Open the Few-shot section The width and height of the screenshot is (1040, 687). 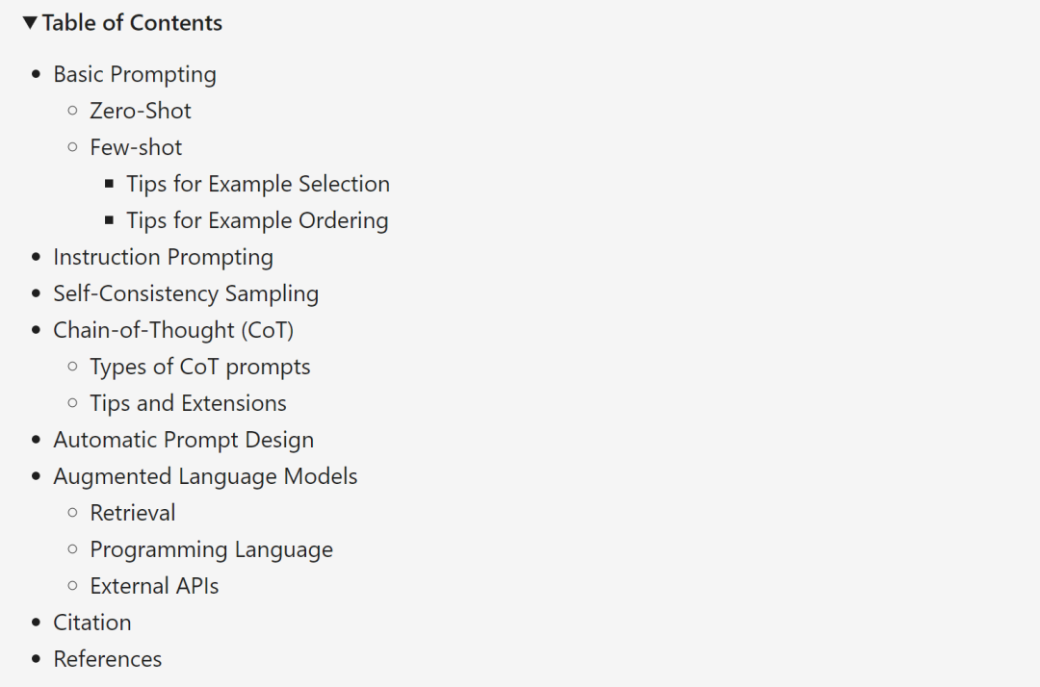pos(136,146)
